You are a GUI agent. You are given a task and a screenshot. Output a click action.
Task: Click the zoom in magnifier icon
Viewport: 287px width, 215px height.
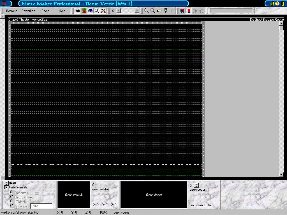tap(153, 11)
